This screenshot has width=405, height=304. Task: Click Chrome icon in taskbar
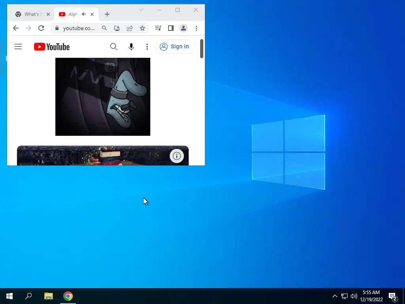68,296
